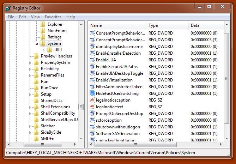This screenshot has height=164, width=236.
Task: Collapse the System key in tree
Action: coord(37,44)
